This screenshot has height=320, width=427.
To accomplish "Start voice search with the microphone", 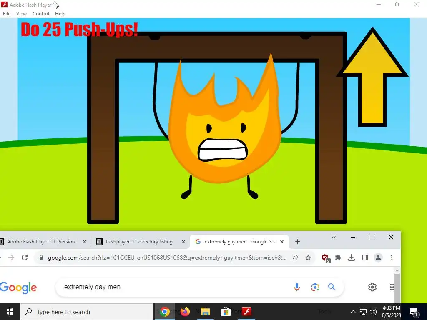I will click(x=297, y=287).
